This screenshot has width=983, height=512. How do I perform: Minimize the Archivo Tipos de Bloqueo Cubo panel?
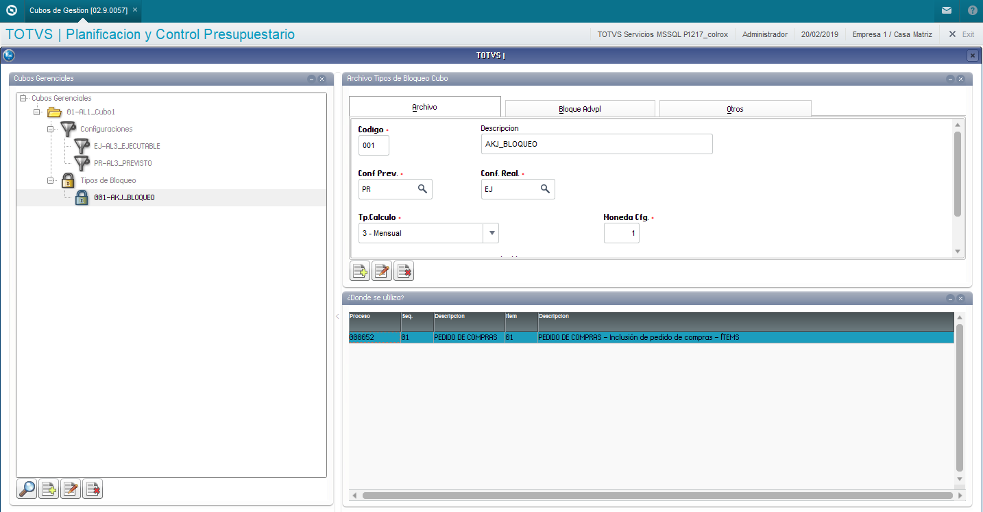coord(950,79)
